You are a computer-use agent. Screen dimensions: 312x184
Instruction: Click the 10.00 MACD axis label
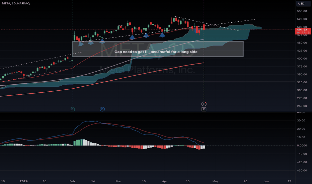301,137
